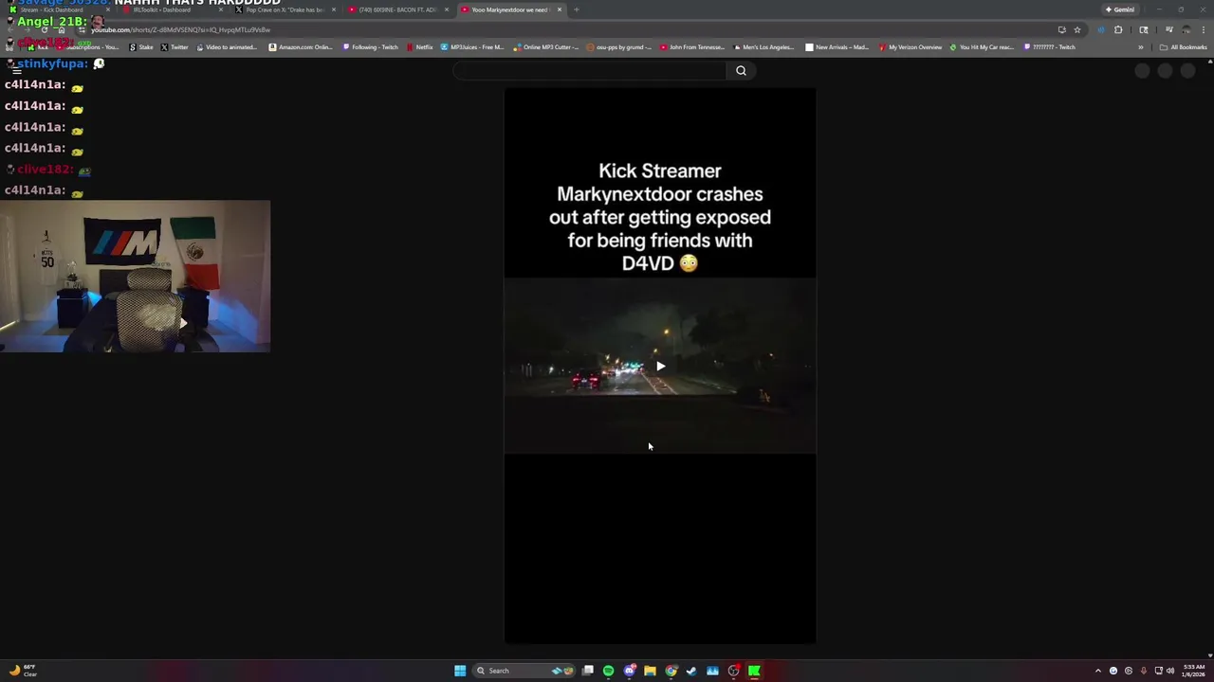Open Discord from the taskbar
Screen dimensions: 1214x682
coord(629,671)
